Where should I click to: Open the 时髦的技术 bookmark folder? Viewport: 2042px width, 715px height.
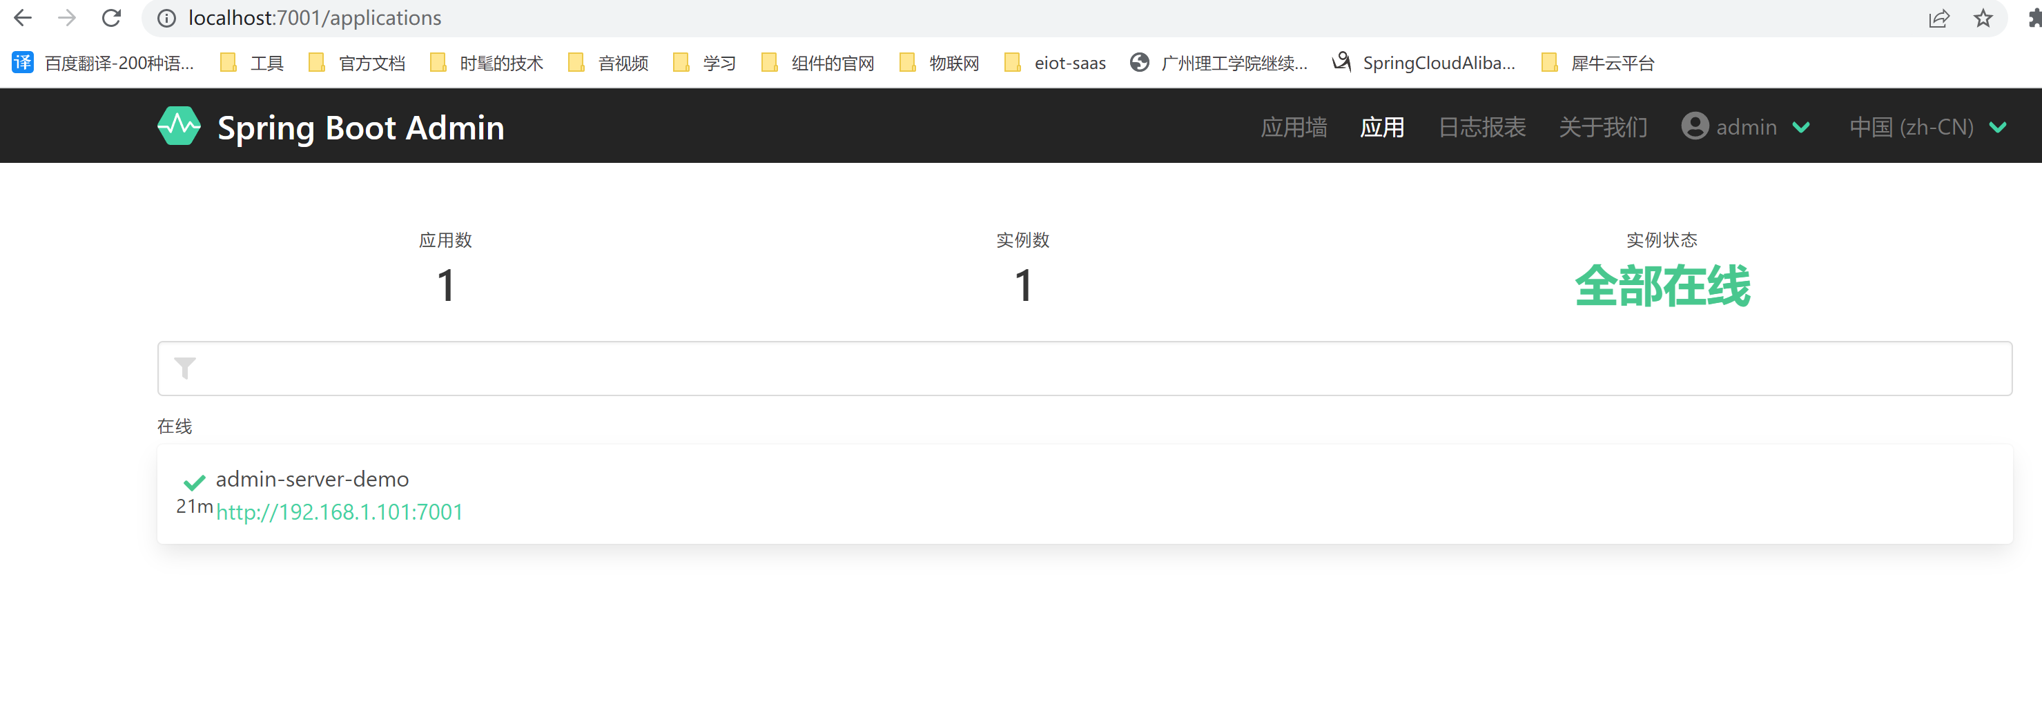tap(487, 63)
